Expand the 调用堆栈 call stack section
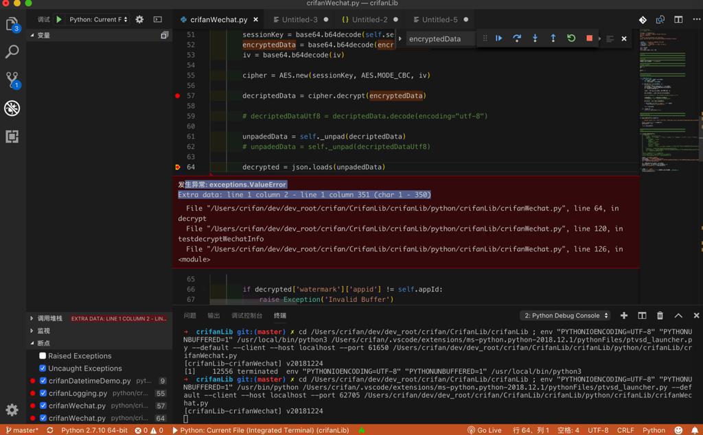The height and width of the screenshot is (435, 703). coord(49,318)
